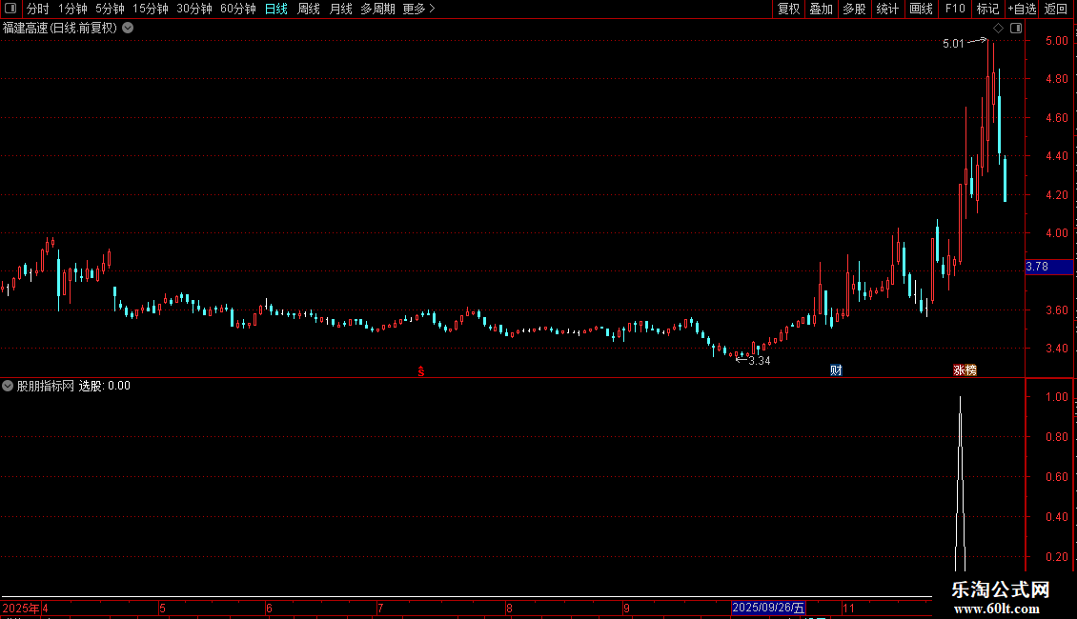Select the 15分钟 period tab
1077x619 pixels.
[150, 9]
